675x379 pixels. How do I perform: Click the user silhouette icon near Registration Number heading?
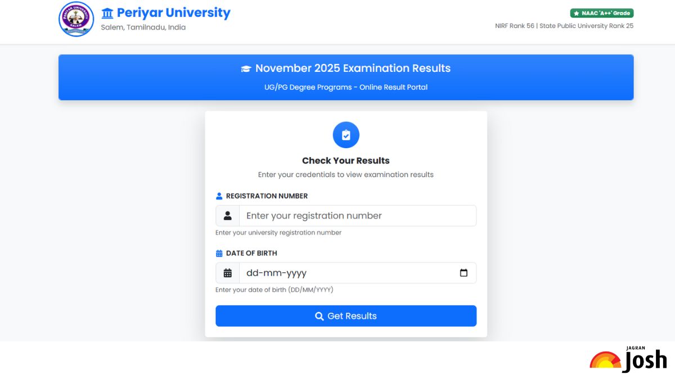click(219, 195)
